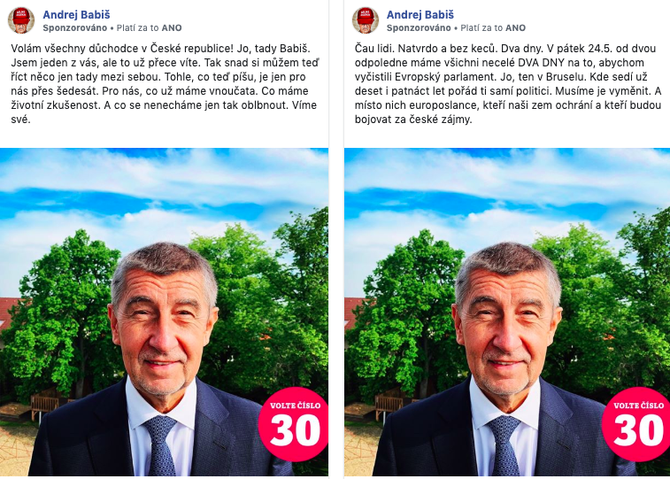Screen dimensions: 670x479
Task: Click ANO payer link in right post
Action: click(x=516, y=28)
